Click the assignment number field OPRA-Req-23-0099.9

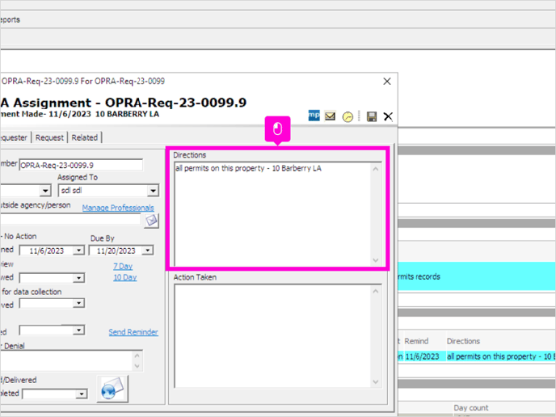(x=81, y=165)
